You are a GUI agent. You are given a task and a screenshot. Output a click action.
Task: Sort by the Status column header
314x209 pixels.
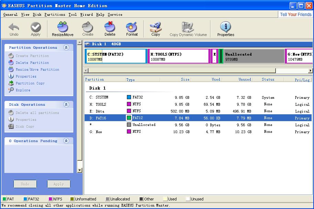pyautogui.click(x=269, y=79)
